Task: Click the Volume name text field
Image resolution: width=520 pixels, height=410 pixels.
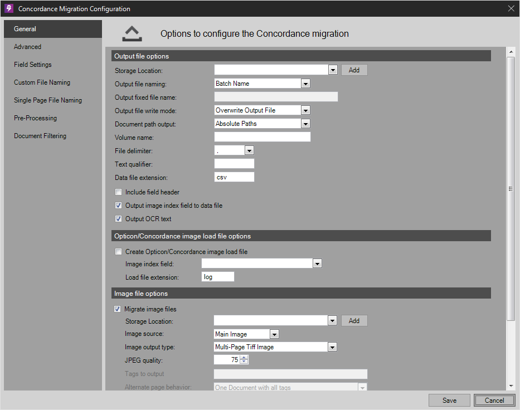Action: click(263, 137)
